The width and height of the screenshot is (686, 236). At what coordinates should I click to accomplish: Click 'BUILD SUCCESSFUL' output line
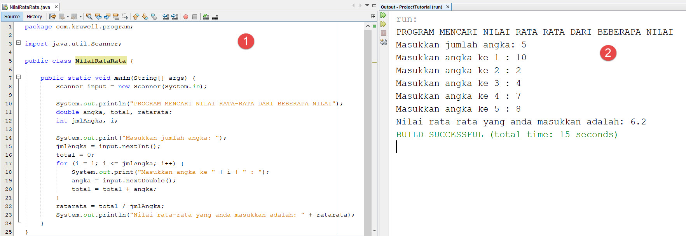pos(506,135)
